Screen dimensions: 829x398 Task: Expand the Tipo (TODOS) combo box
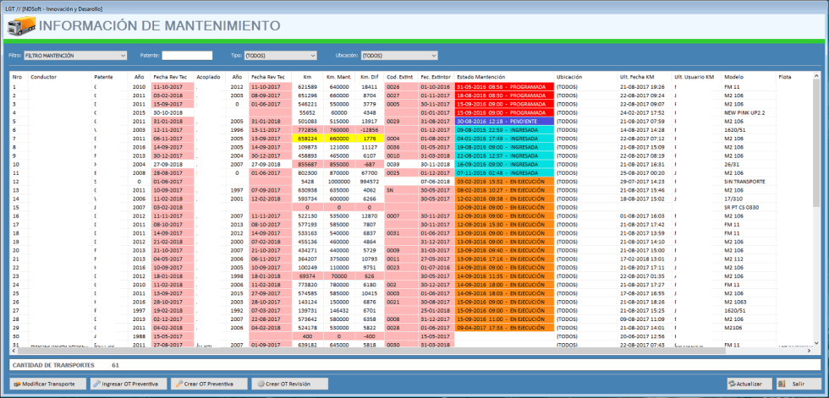tap(280, 56)
